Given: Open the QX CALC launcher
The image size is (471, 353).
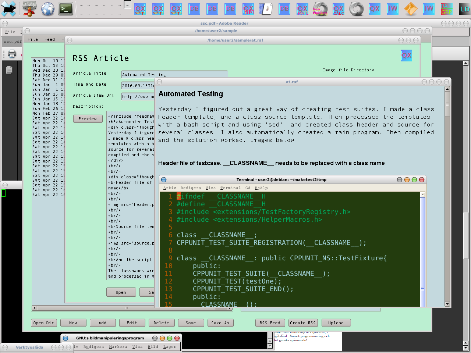Looking at the screenshot, I should [x=338, y=9].
